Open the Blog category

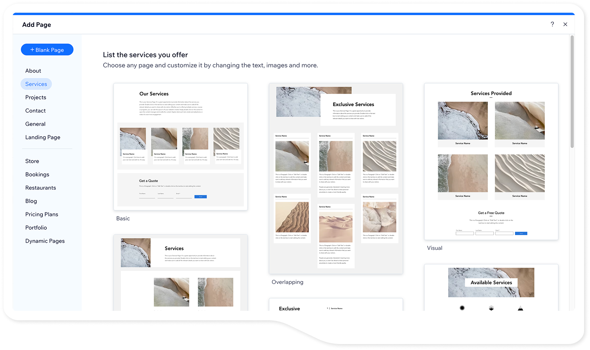pos(31,201)
